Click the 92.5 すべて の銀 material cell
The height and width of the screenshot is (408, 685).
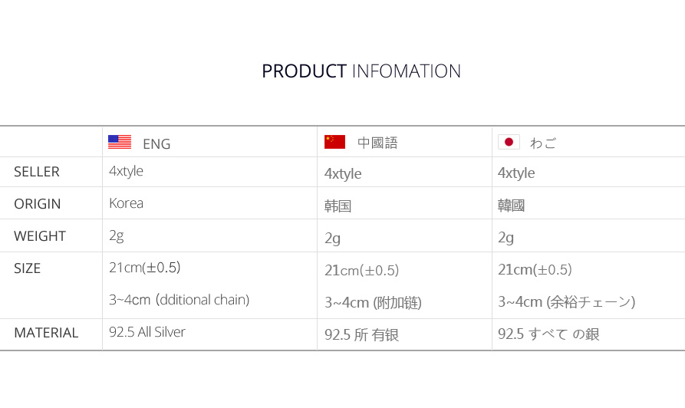[x=548, y=334]
